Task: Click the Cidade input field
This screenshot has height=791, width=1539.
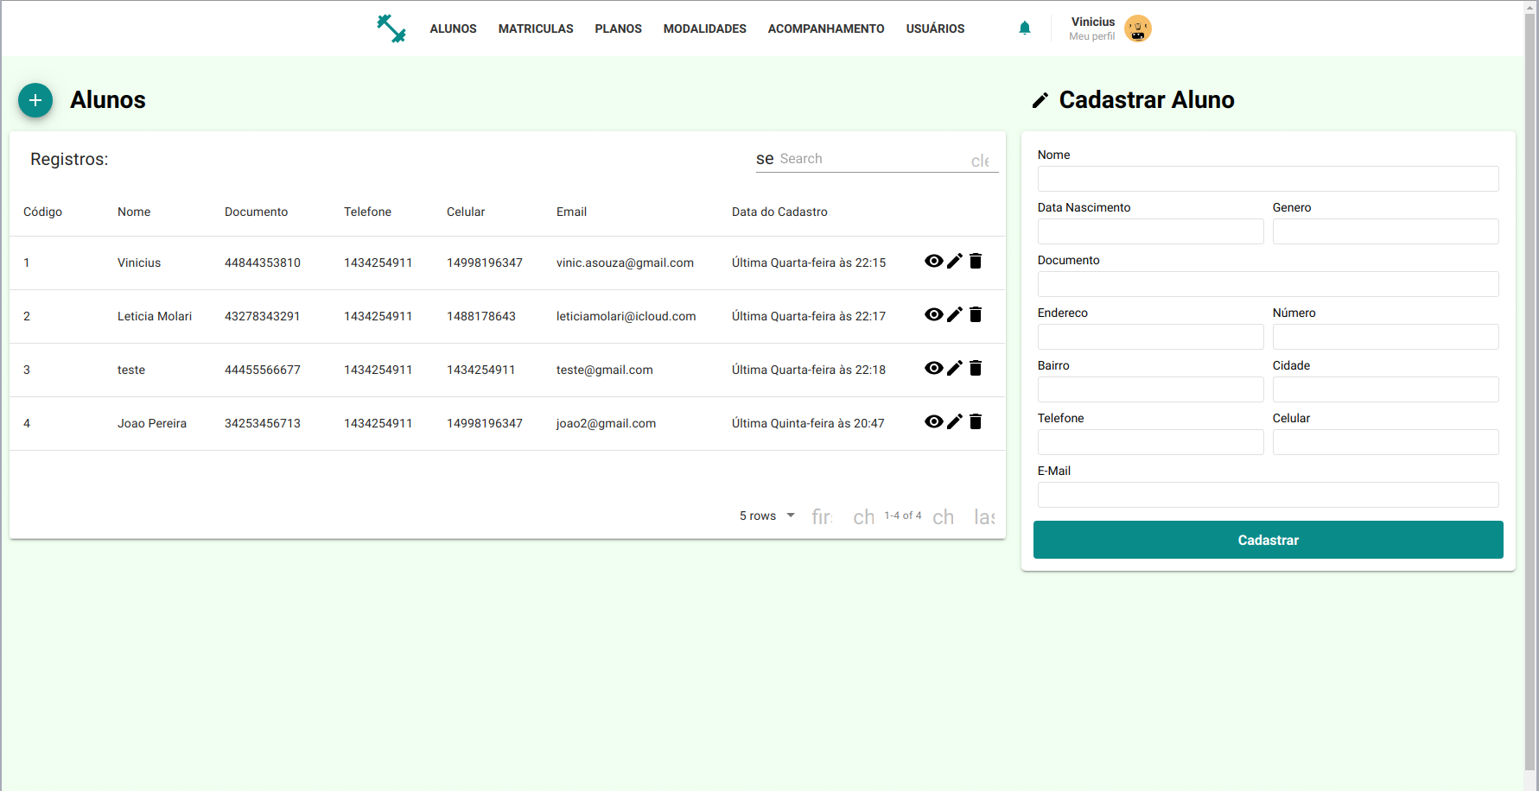Action: (1385, 389)
